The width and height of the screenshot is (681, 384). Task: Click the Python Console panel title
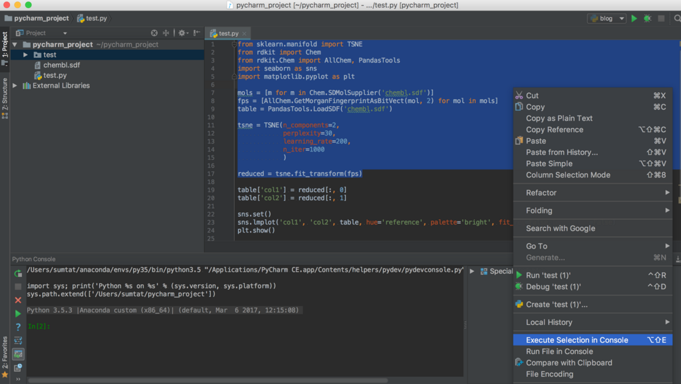tap(33, 259)
